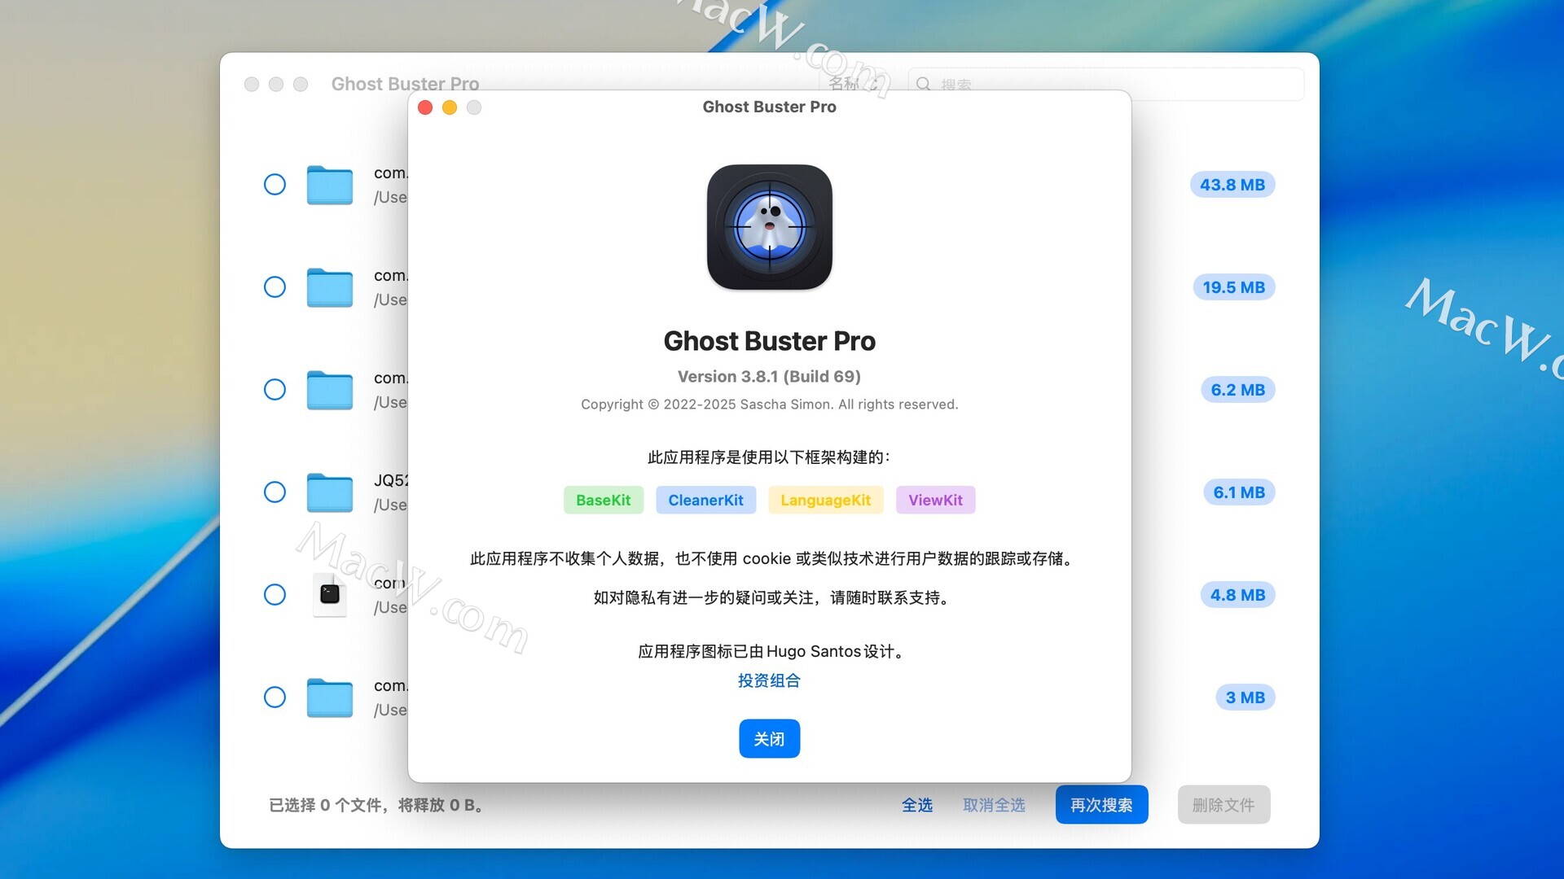Open the 投资组合 portfolio link
Viewport: 1564px width, 879px height.
pos(769,680)
